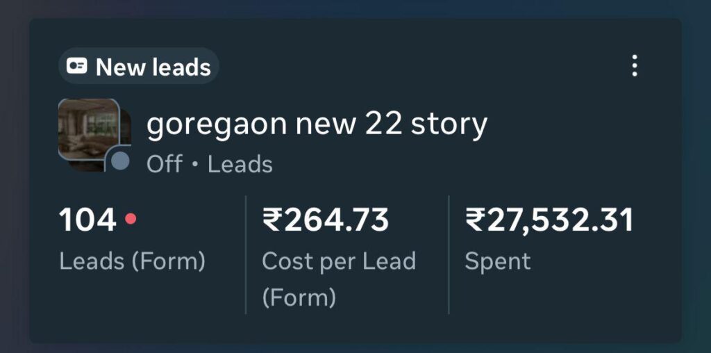Screen dimensions: 711x353
Task: Open the "goregaon new 22 story" campaign
Action: pyautogui.click(x=317, y=125)
